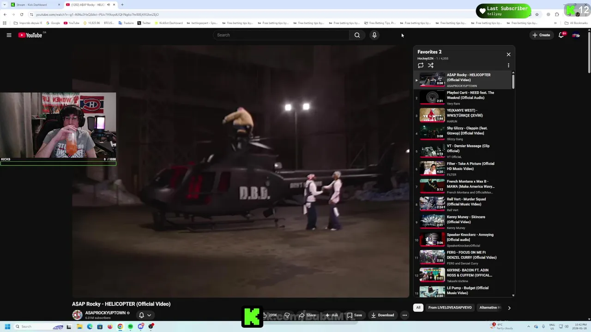This screenshot has height=332, width=591.
Task: Open more actions ellipsis under video
Action: pos(404,315)
